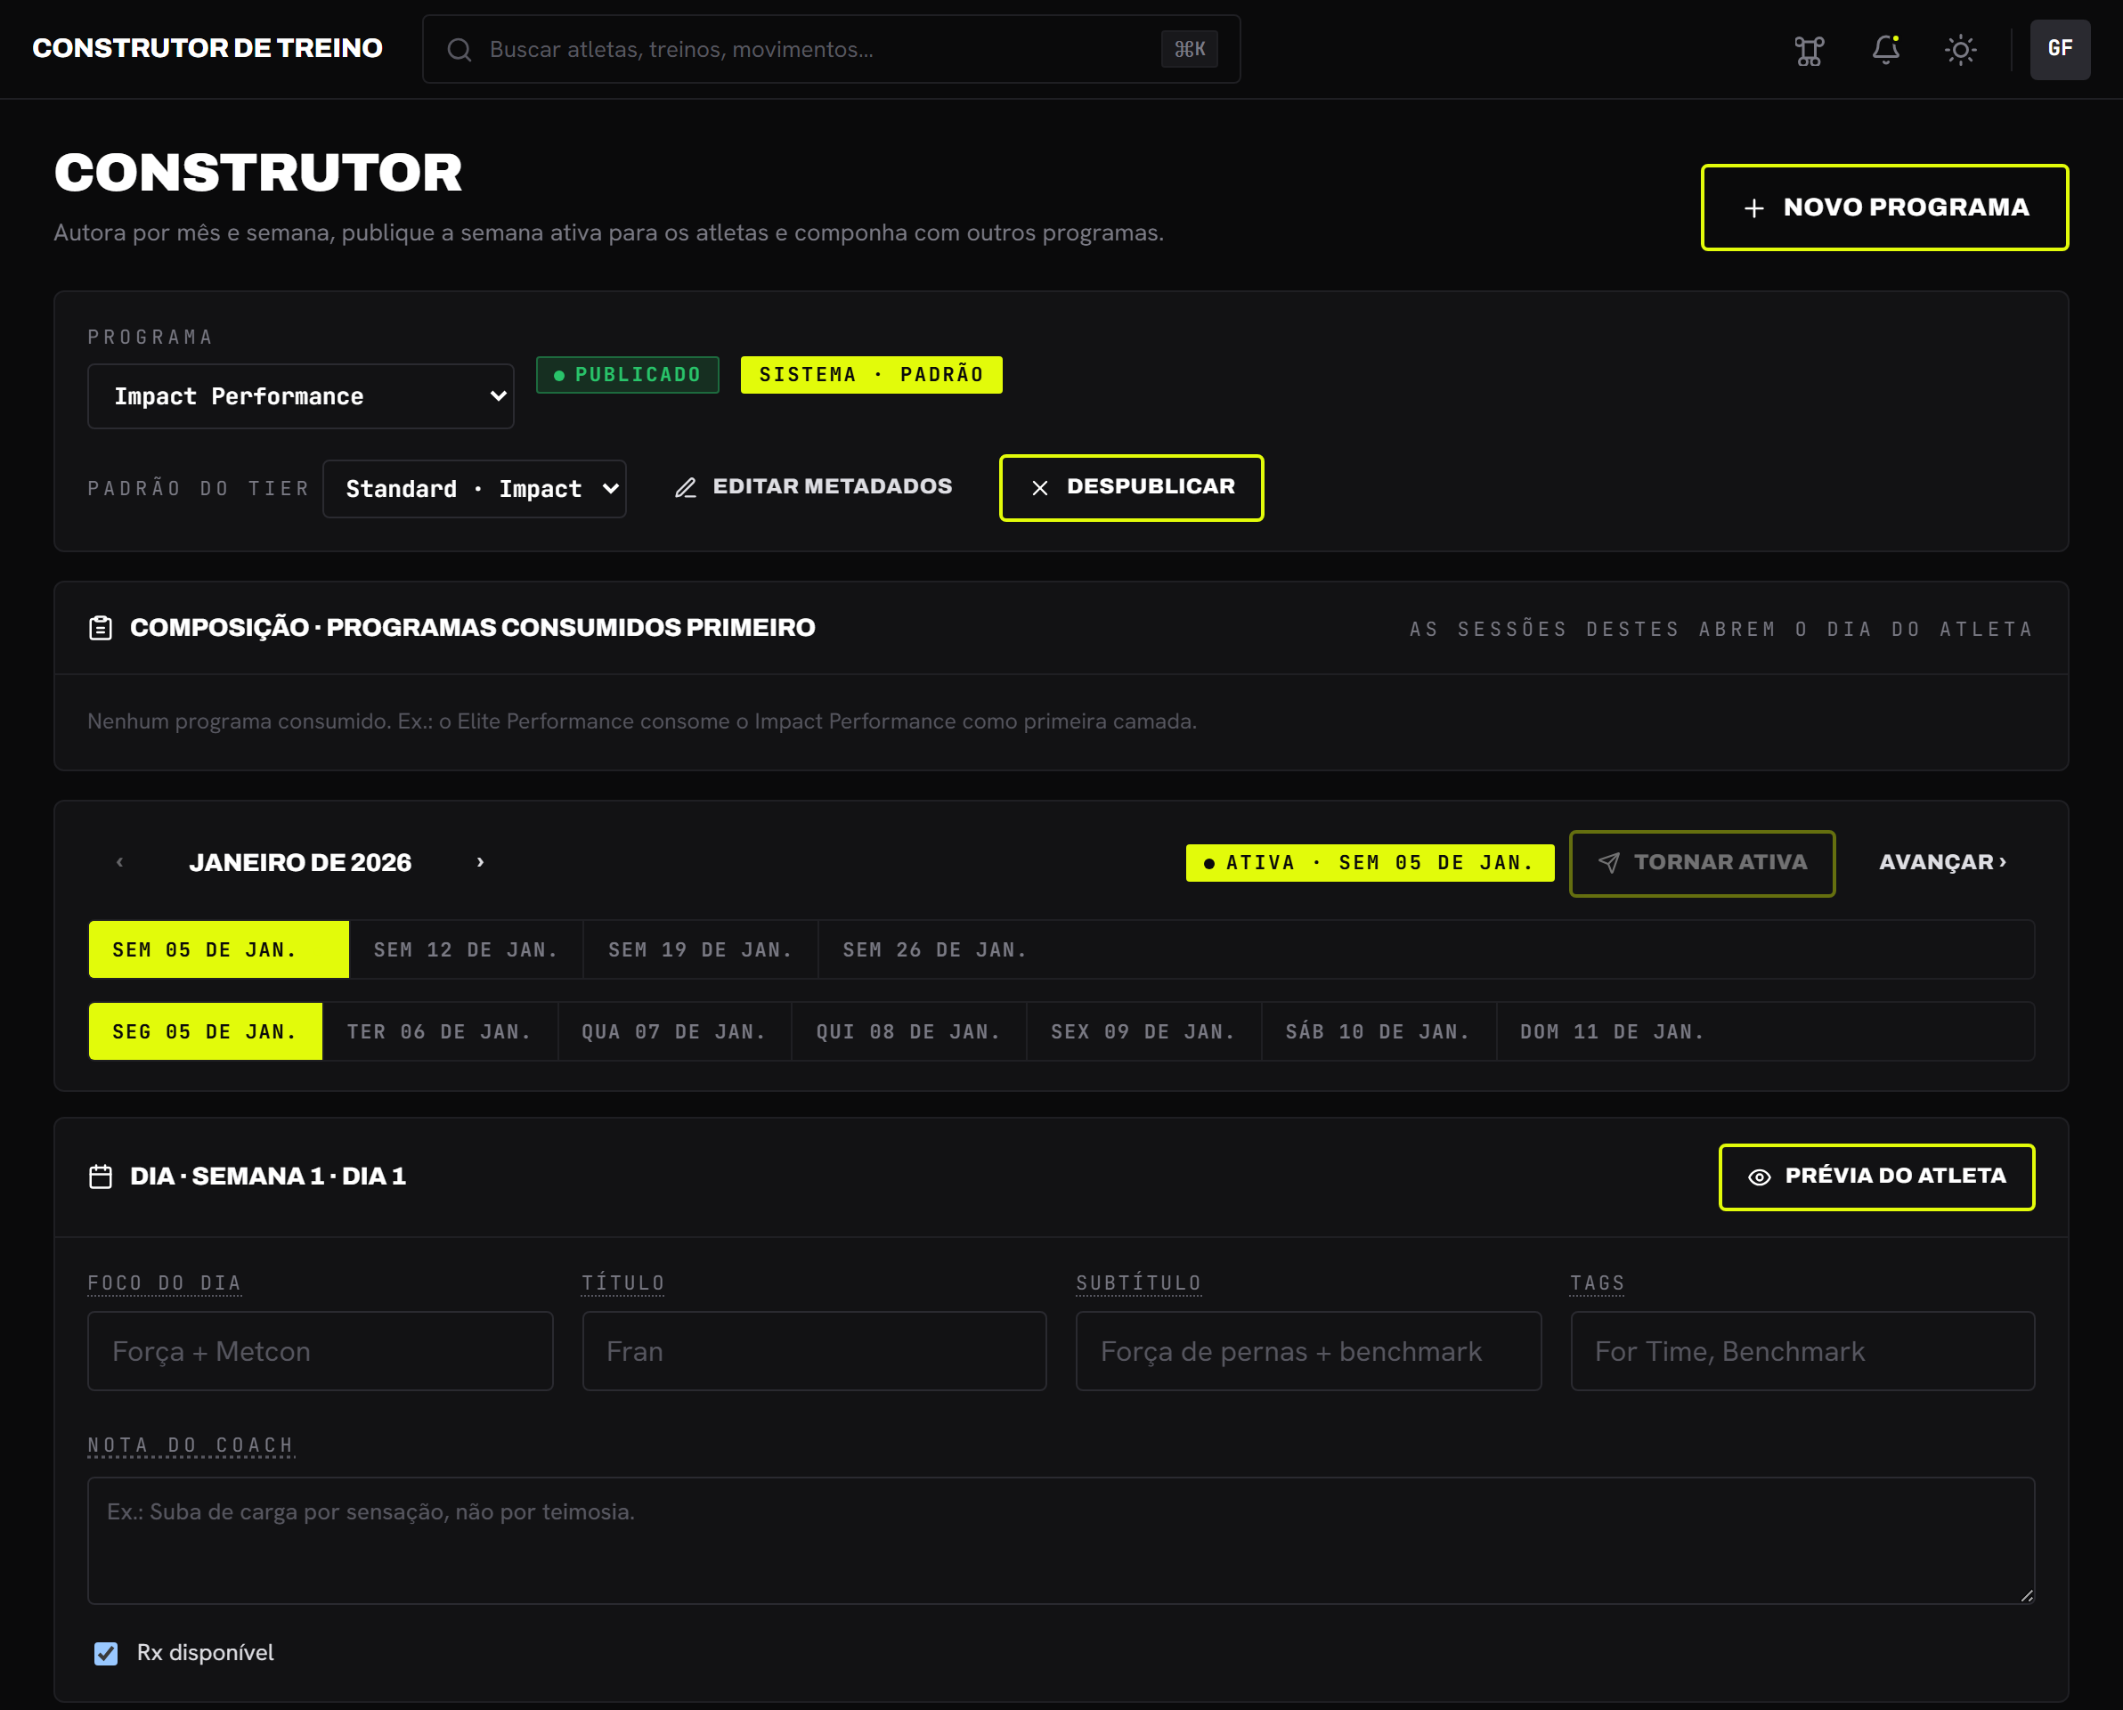2123x1710 pixels.
Task: Click the clipboard icon beside Composição
Action: [101, 629]
